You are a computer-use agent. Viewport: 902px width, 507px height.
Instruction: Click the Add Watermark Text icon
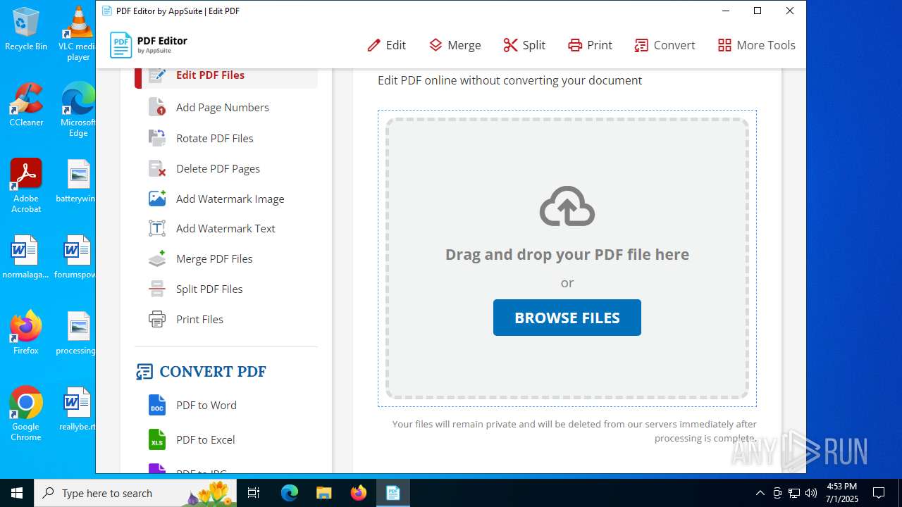[157, 228]
